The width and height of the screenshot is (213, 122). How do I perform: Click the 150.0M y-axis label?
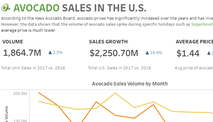click(x=20, y=121)
